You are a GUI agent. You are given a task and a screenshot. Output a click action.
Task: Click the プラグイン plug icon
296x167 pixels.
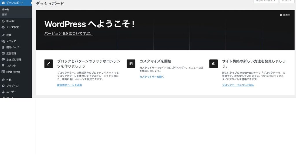coord(3,86)
